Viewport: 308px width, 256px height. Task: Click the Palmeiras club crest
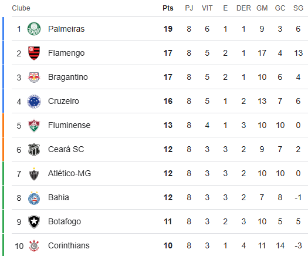click(x=34, y=29)
